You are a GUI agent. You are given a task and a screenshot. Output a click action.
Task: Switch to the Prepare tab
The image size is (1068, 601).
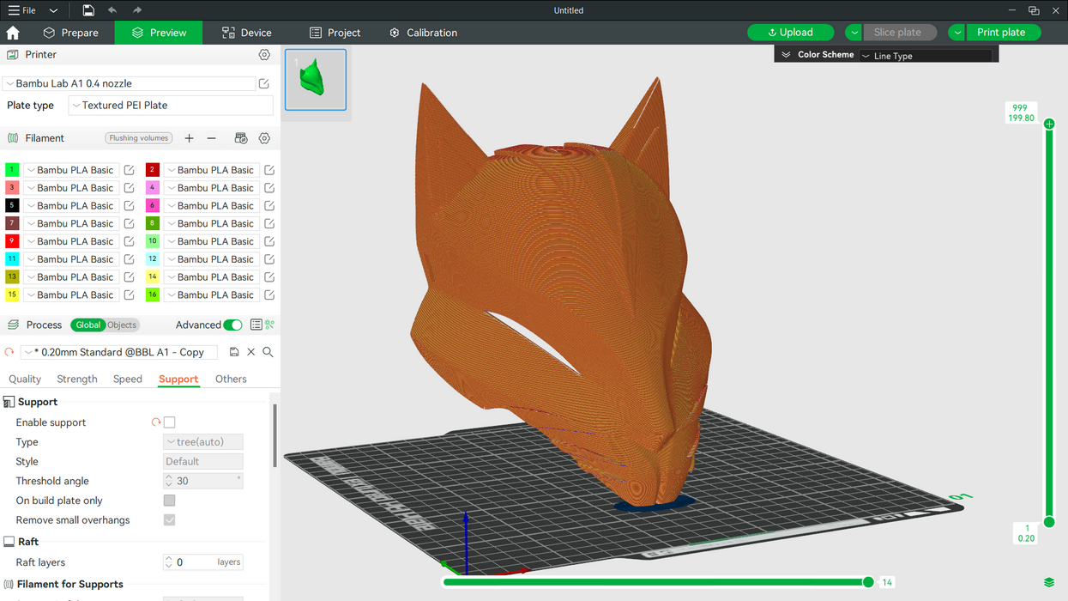tap(71, 33)
